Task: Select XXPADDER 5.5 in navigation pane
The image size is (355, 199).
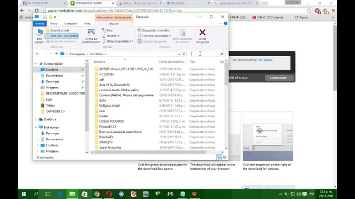Action: [55, 111]
